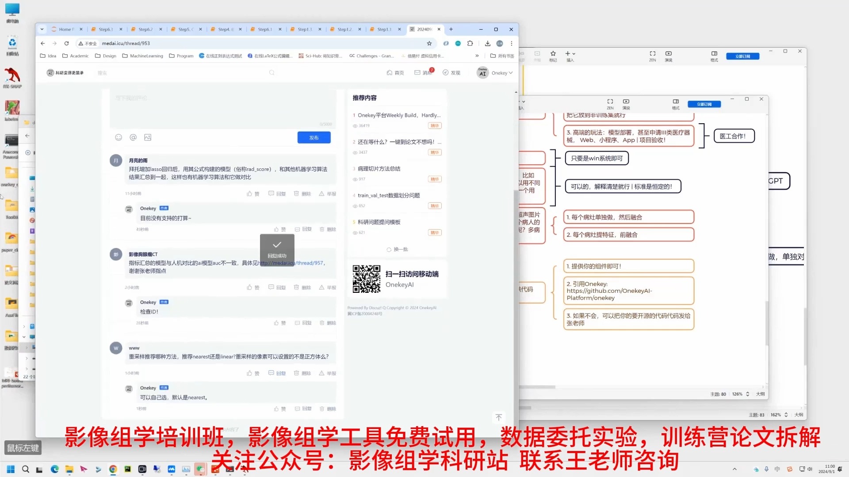Image resolution: width=849 pixels, height=477 pixels.
Task: Like 月亮的雨's comment
Action: [x=253, y=194]
